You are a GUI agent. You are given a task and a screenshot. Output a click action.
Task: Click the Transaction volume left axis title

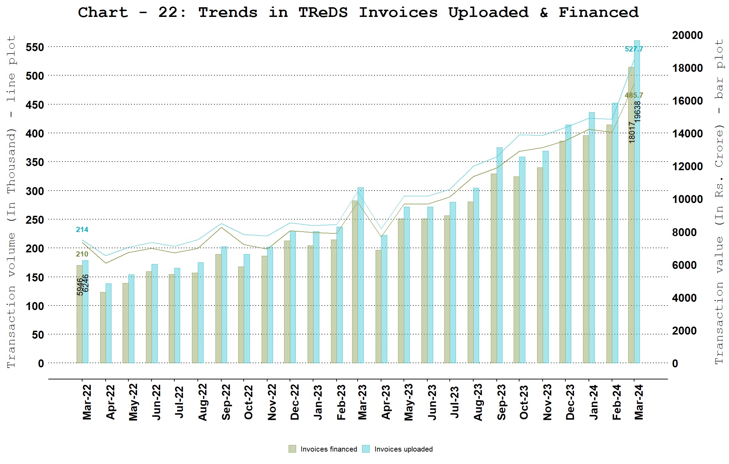point(11,202)
